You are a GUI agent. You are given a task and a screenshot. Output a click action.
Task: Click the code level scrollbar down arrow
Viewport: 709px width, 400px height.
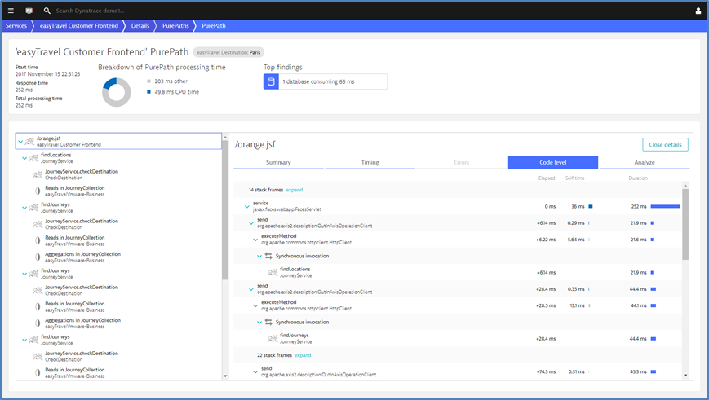685,376
